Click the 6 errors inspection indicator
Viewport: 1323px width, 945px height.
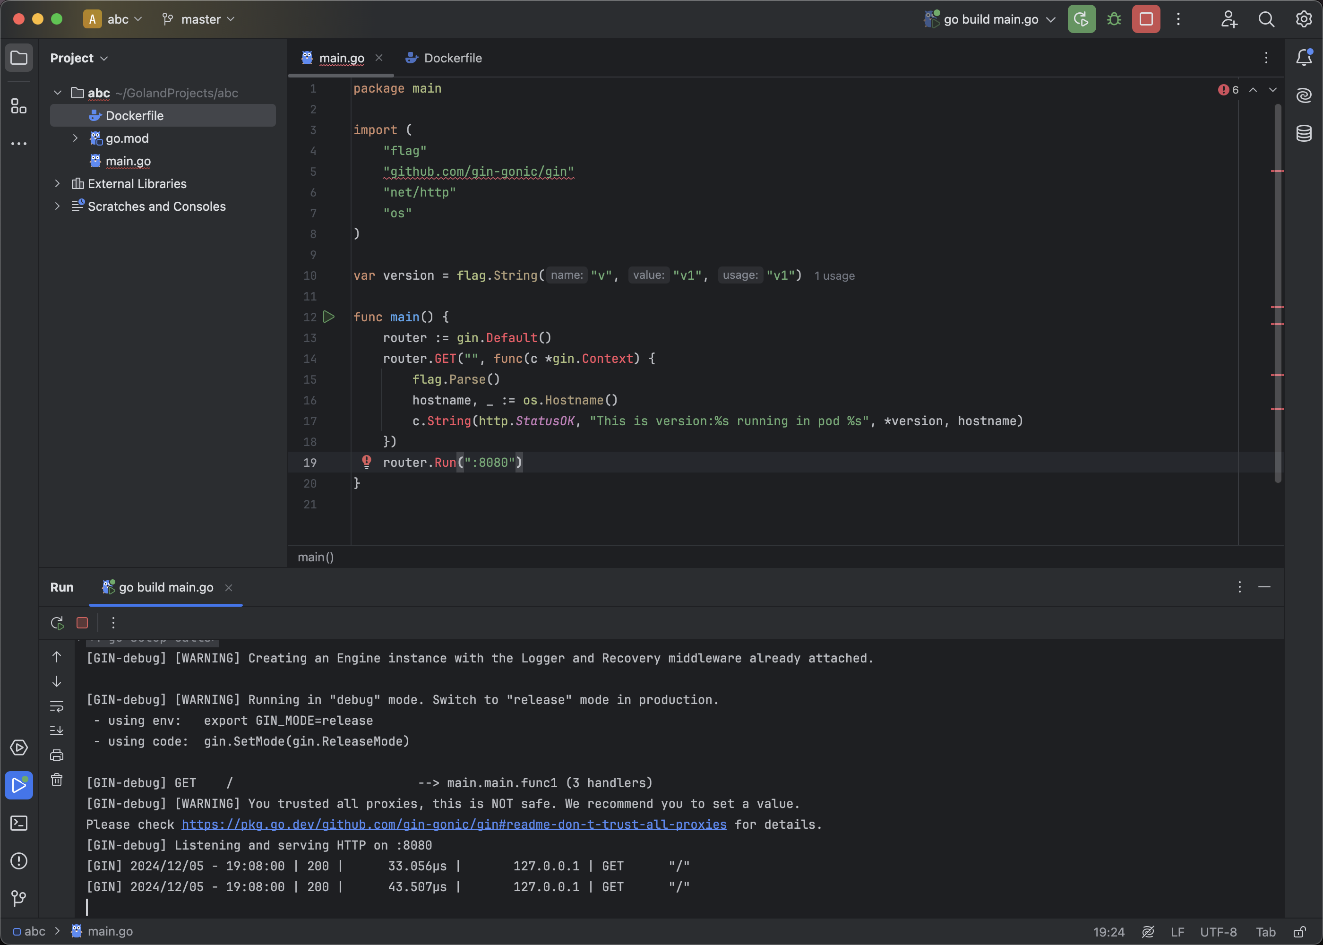1228,90
